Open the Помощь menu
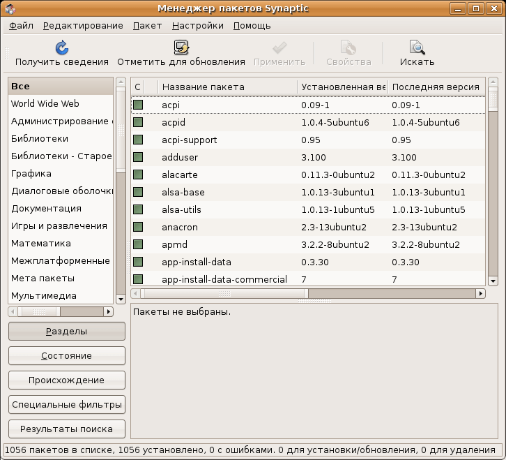This screenshot has height=460, width=506. (252, 26)
